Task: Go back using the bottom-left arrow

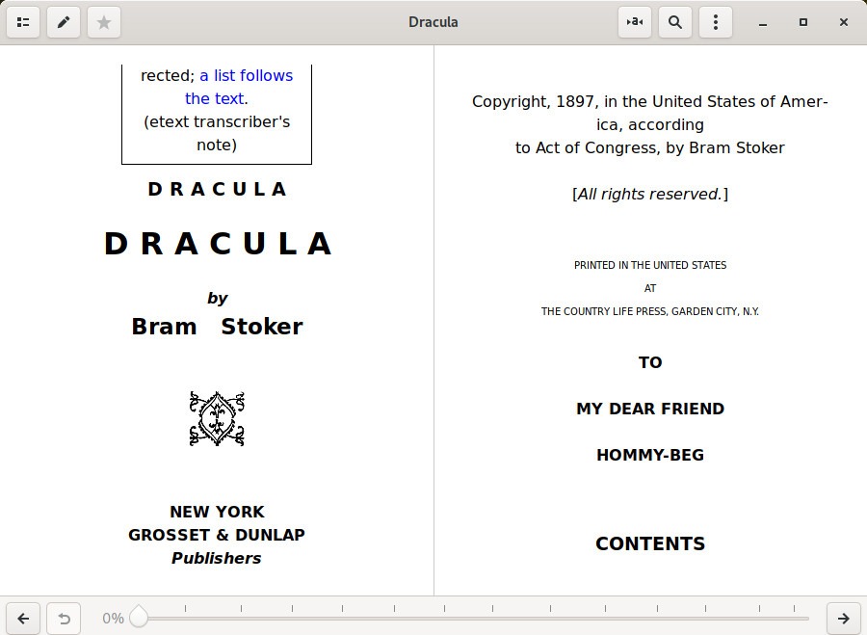Action: point(23,619)
